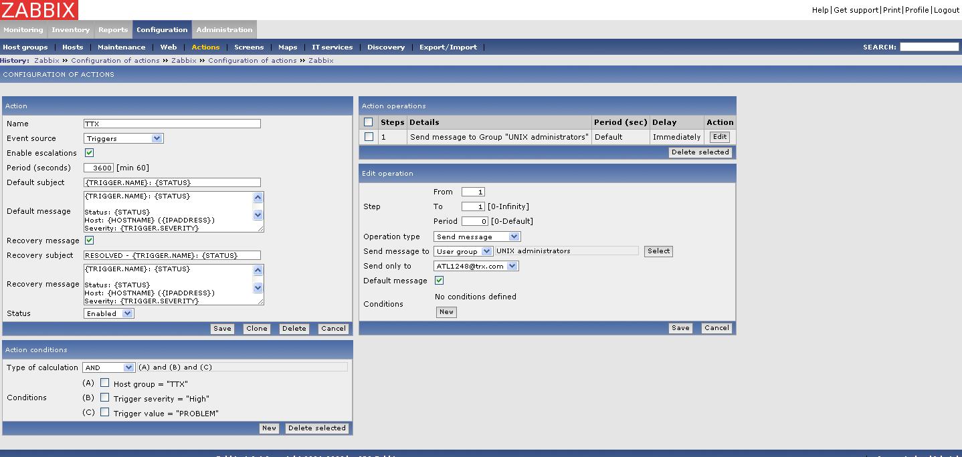Toggle the Enable escalations checkbox
The width and height of the screenshot is (962, 457).
[x=89, y=153]
